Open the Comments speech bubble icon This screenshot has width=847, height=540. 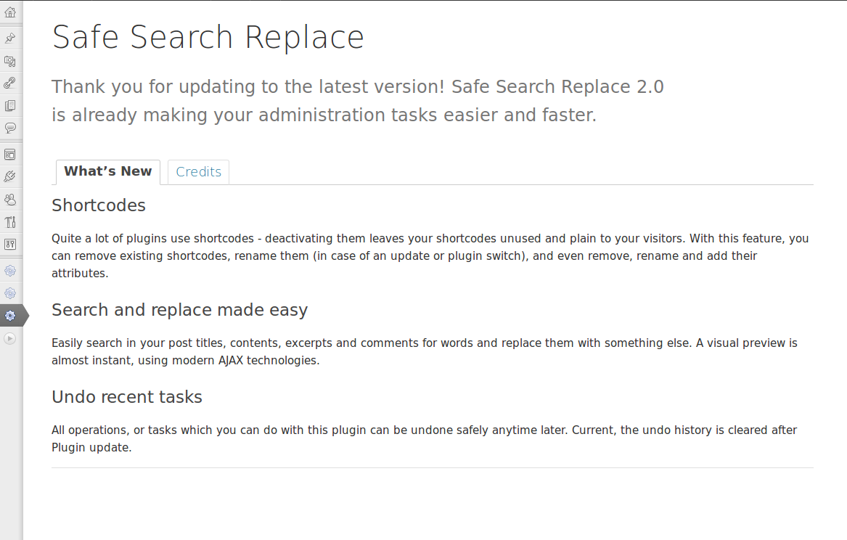click(10, 128)
